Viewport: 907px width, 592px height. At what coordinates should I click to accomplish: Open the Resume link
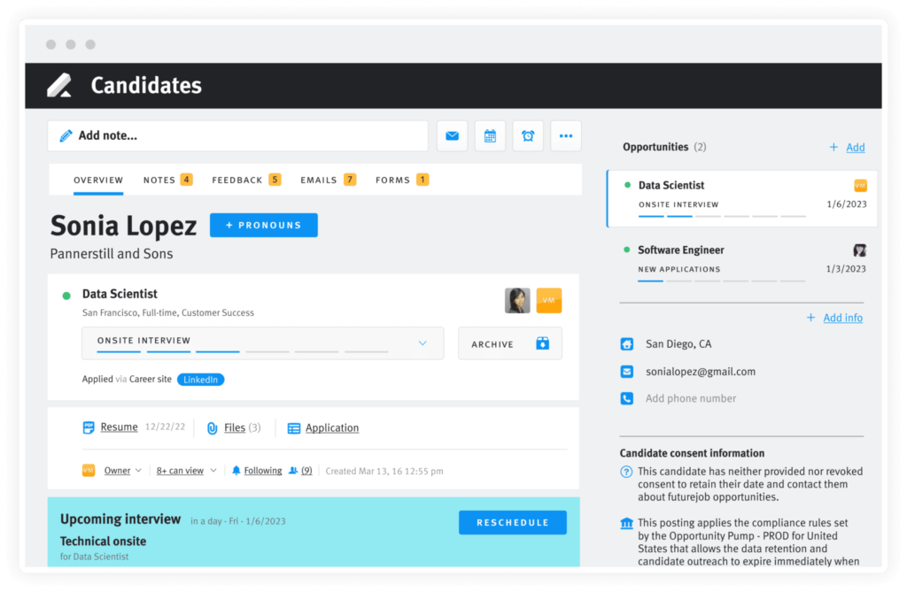click(120, 427)
